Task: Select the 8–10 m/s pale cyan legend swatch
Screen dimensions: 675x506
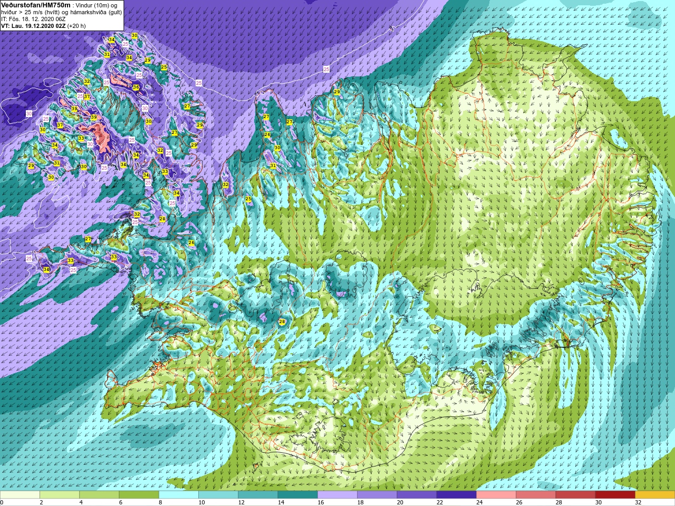Action: tap(179, 495)
